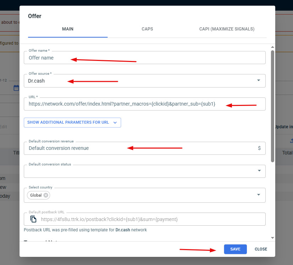Click the Dr.cash value in Offer source

coord(37,81)
